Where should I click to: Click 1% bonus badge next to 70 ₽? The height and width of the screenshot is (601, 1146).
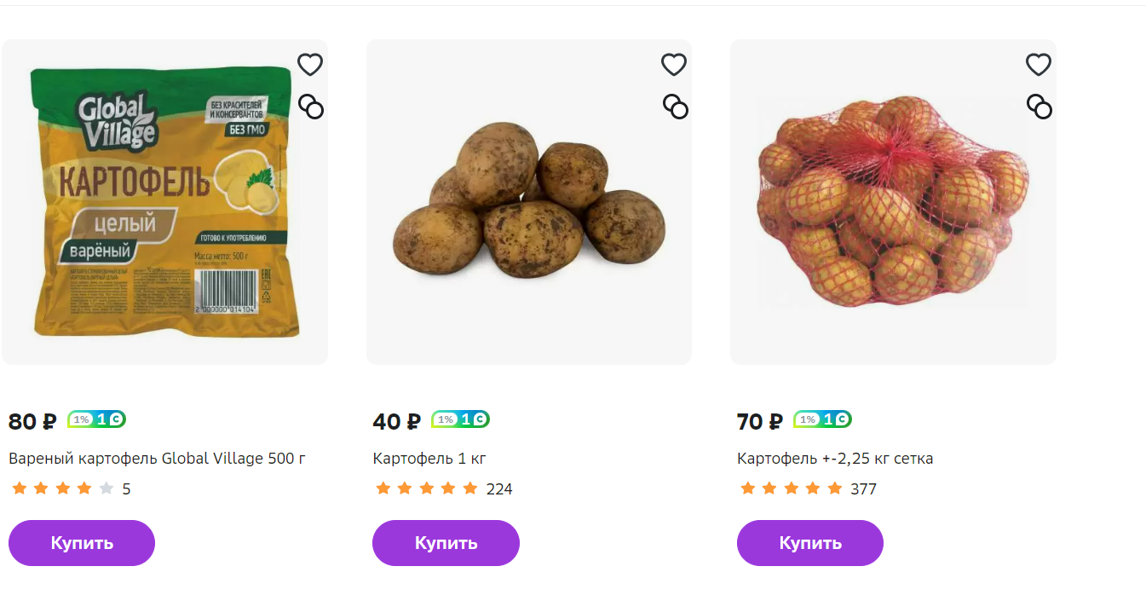coord(823,419)
